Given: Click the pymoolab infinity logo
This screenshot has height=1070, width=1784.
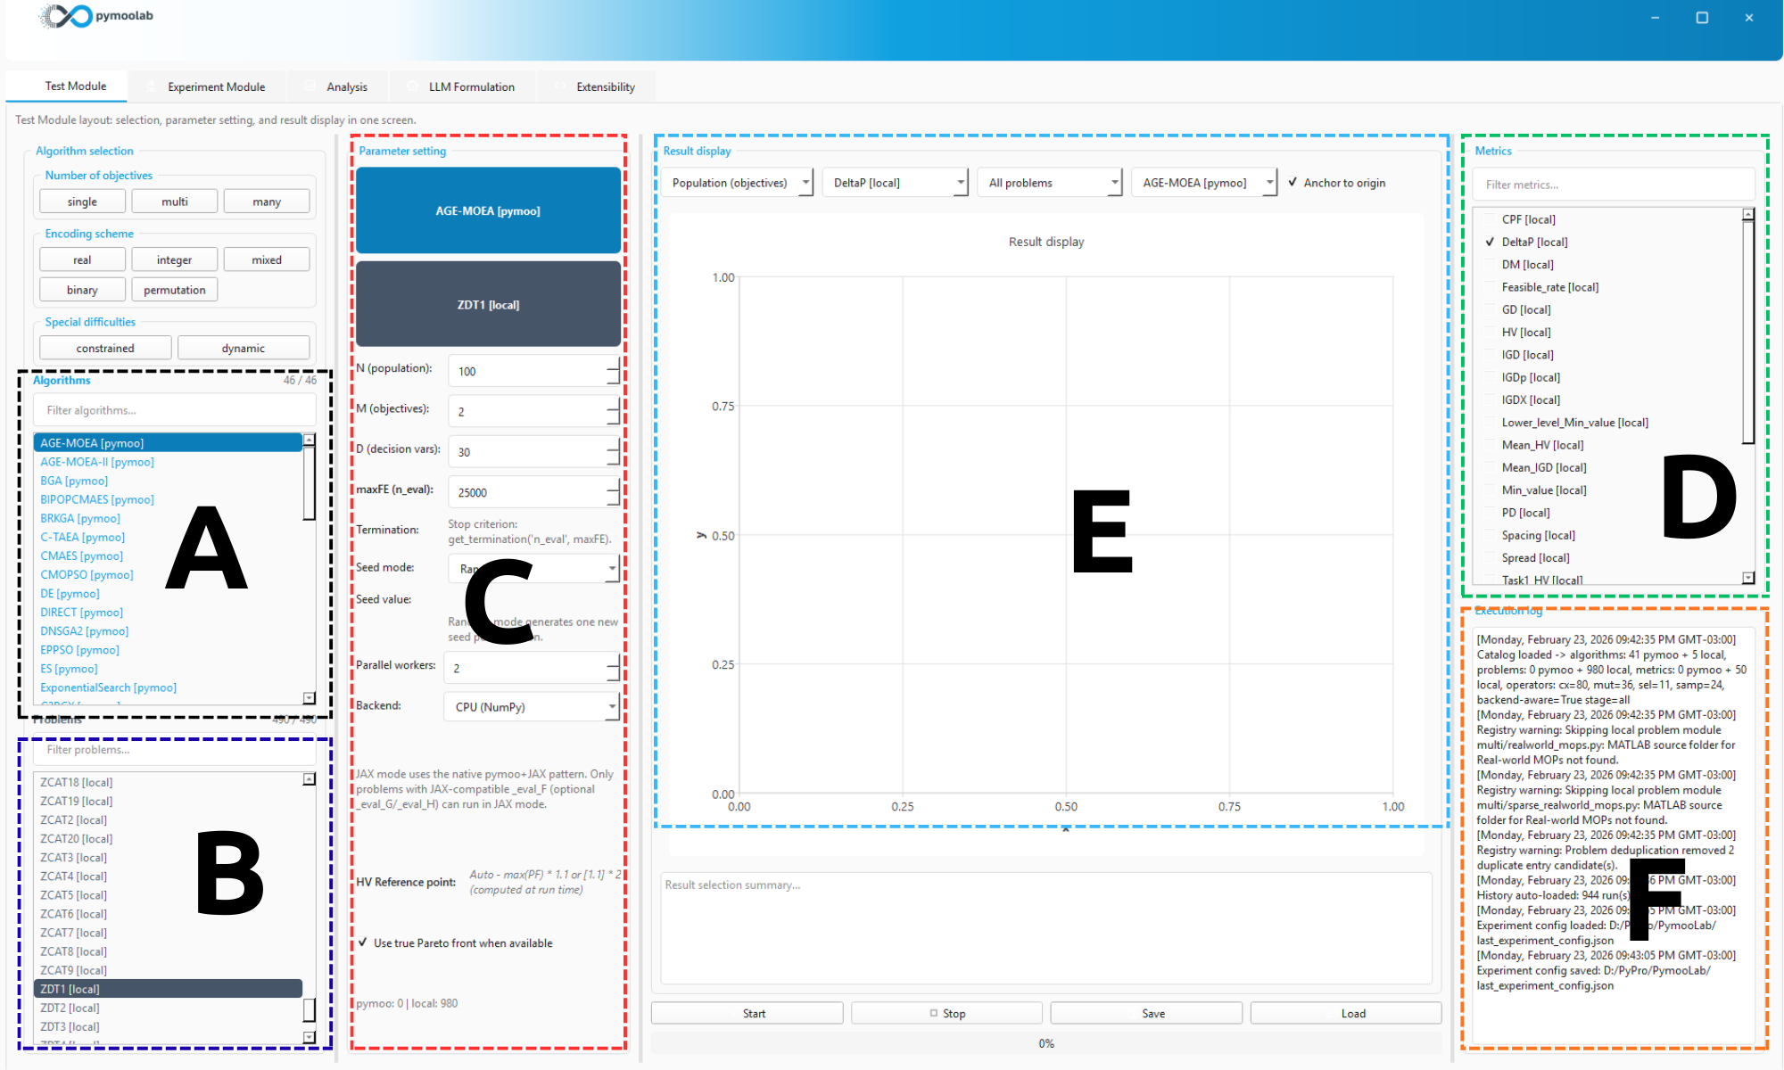Looking at the screenshot, I should pos(68,16).
